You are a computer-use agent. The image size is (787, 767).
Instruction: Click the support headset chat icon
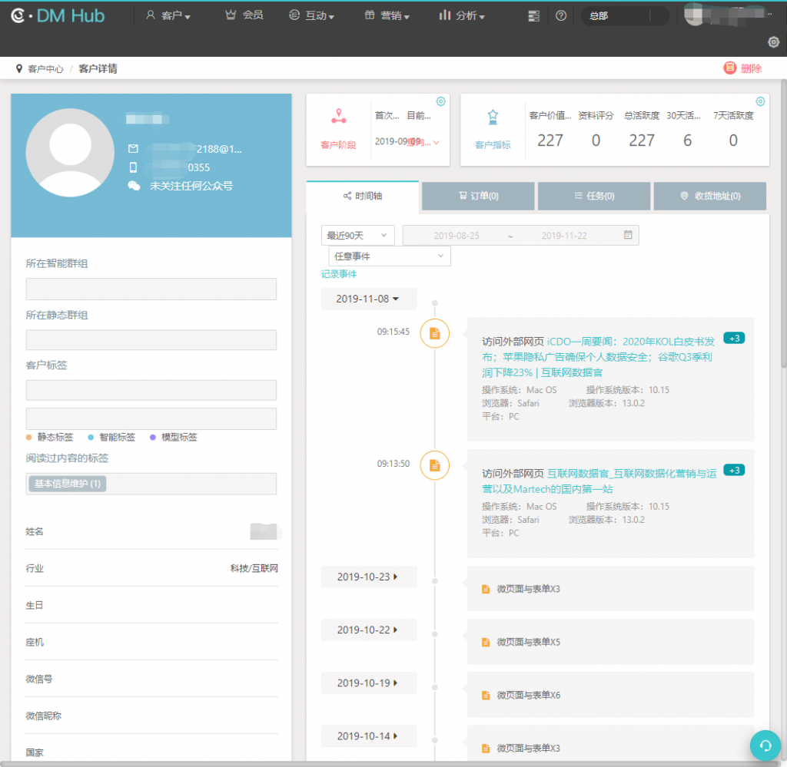pyautogui.click(x=765, y=745)
